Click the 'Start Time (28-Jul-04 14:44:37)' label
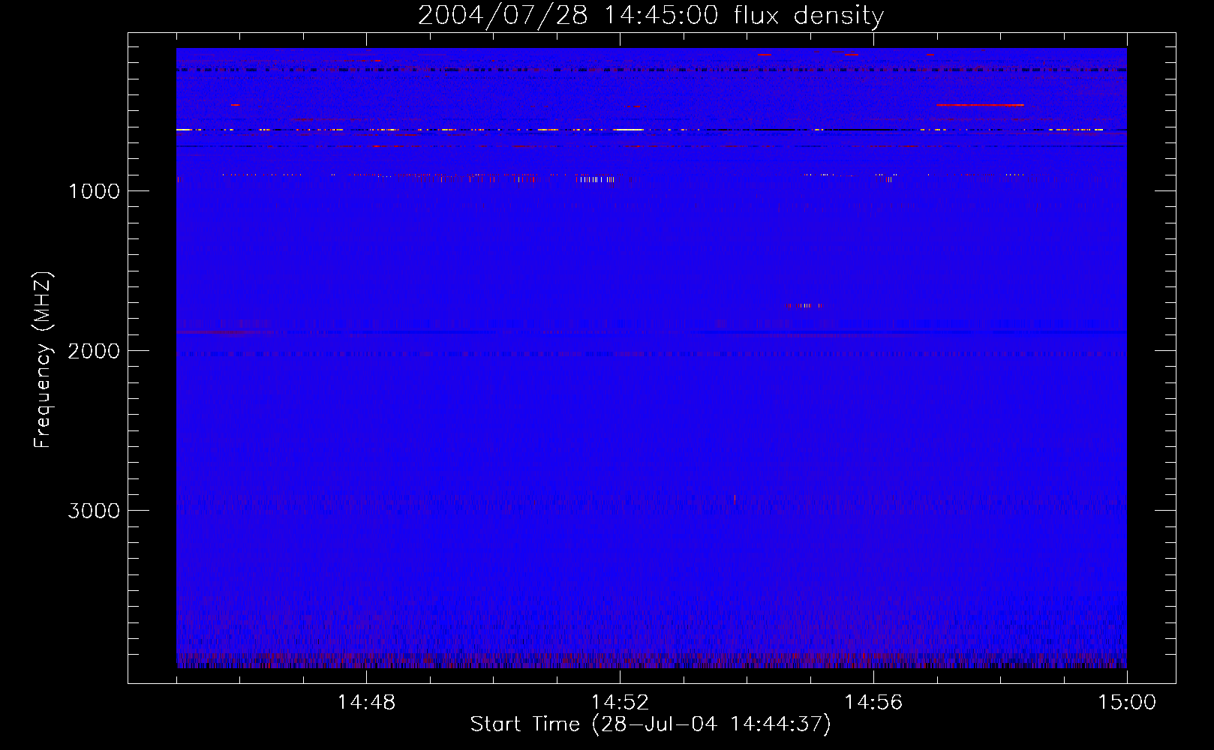Screen dimensions: 1214x750 [651, 724]
